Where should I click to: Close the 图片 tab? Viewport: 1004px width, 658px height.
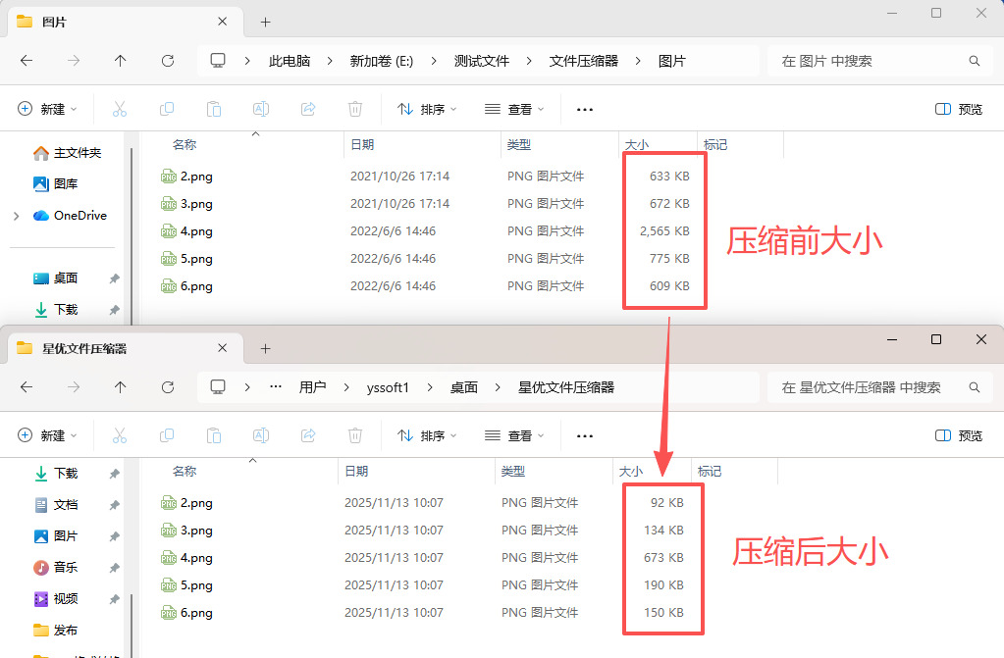[222, 22]
